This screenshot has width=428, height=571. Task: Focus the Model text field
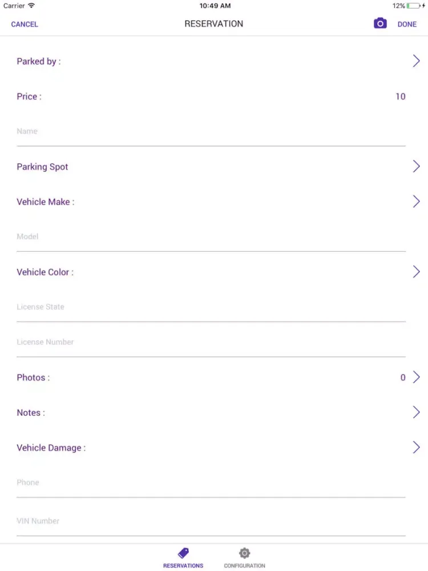[x=211, y=237]
